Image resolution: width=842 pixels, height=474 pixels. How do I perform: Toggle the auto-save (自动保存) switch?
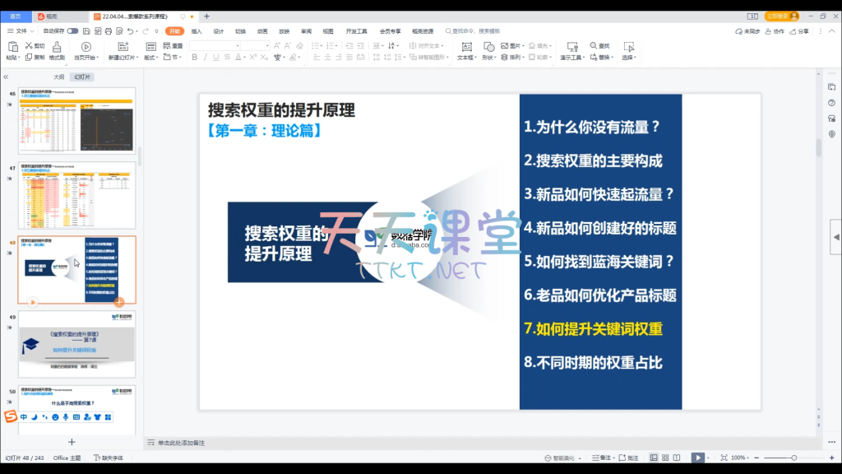click(72, 31)
